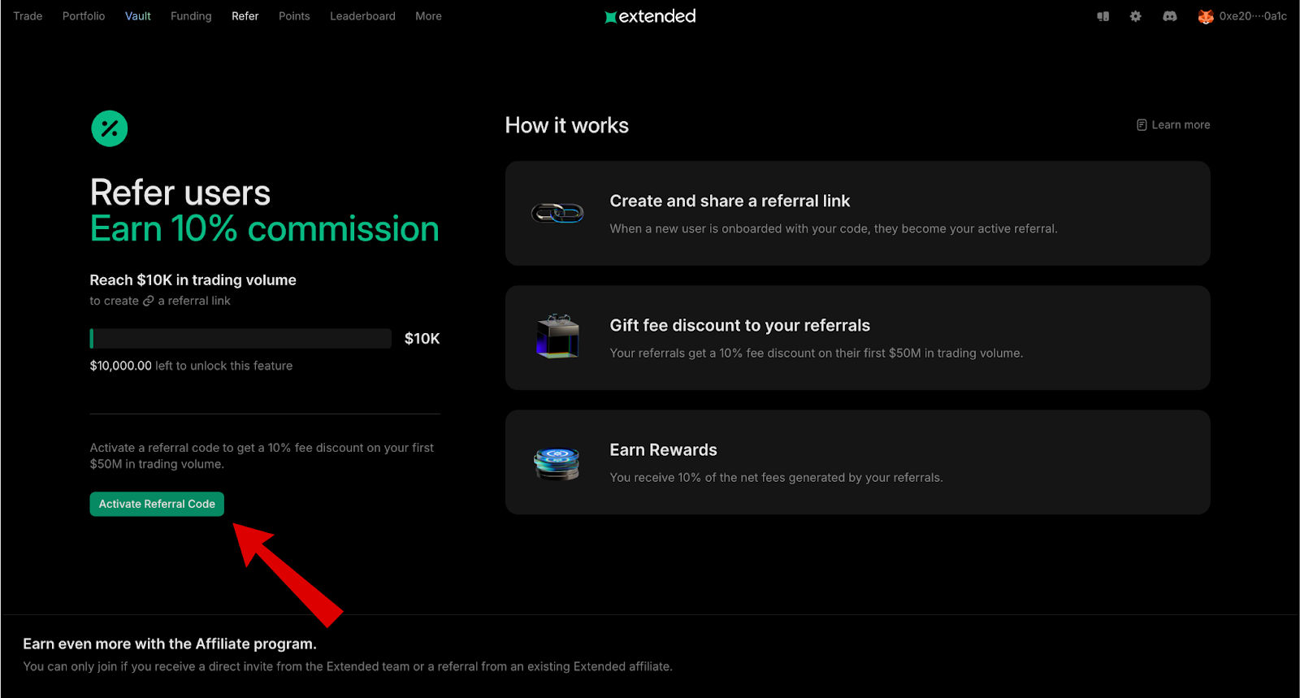View the Leaderboard page
This screenshot has width=1300, height=698.
(362, 16)
